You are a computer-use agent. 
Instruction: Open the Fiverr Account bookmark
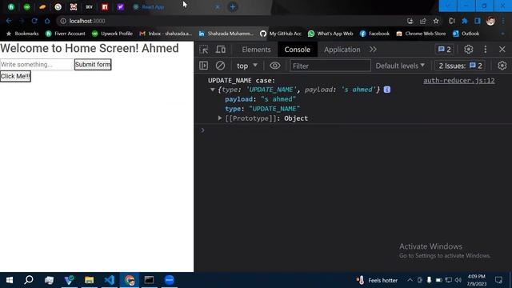pyautogui.click(x=66, y=34)
